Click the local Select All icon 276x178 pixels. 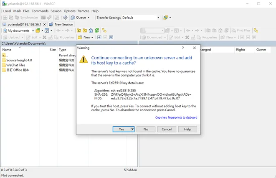(x=111, y=37)
